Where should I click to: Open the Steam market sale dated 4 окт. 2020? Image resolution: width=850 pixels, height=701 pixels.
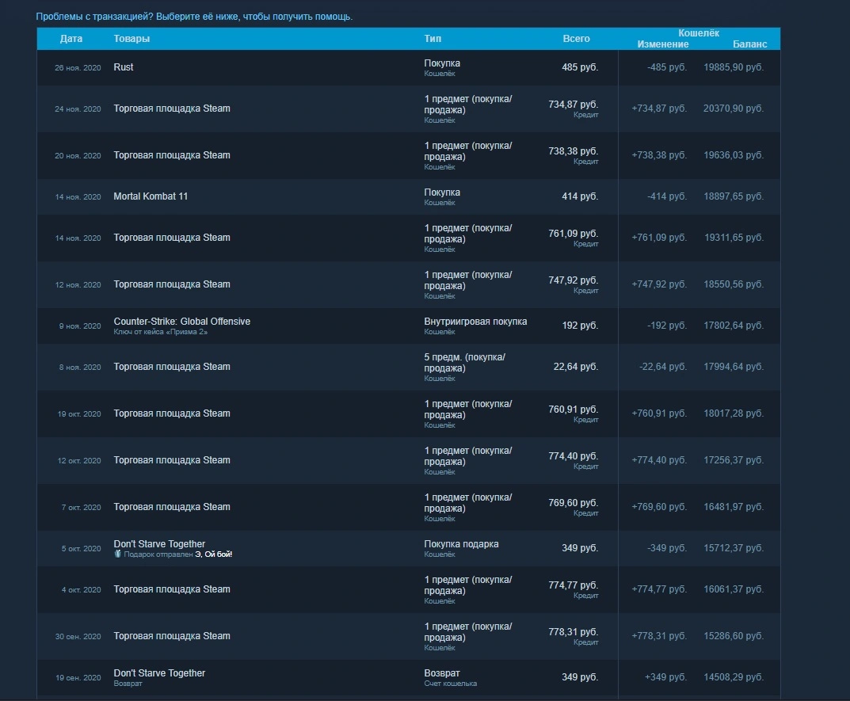[x=408, y=590]
